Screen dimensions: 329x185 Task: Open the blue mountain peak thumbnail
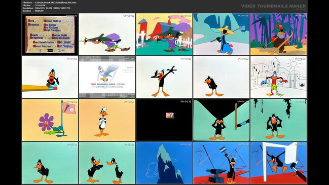tap(164, 163)
